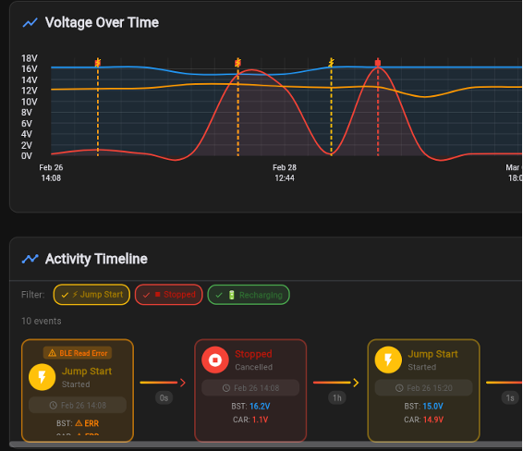This screenshot has height=451, width=523.
Task: Click the Voltage Over Time chart icon
Action: tap(30, 23)
